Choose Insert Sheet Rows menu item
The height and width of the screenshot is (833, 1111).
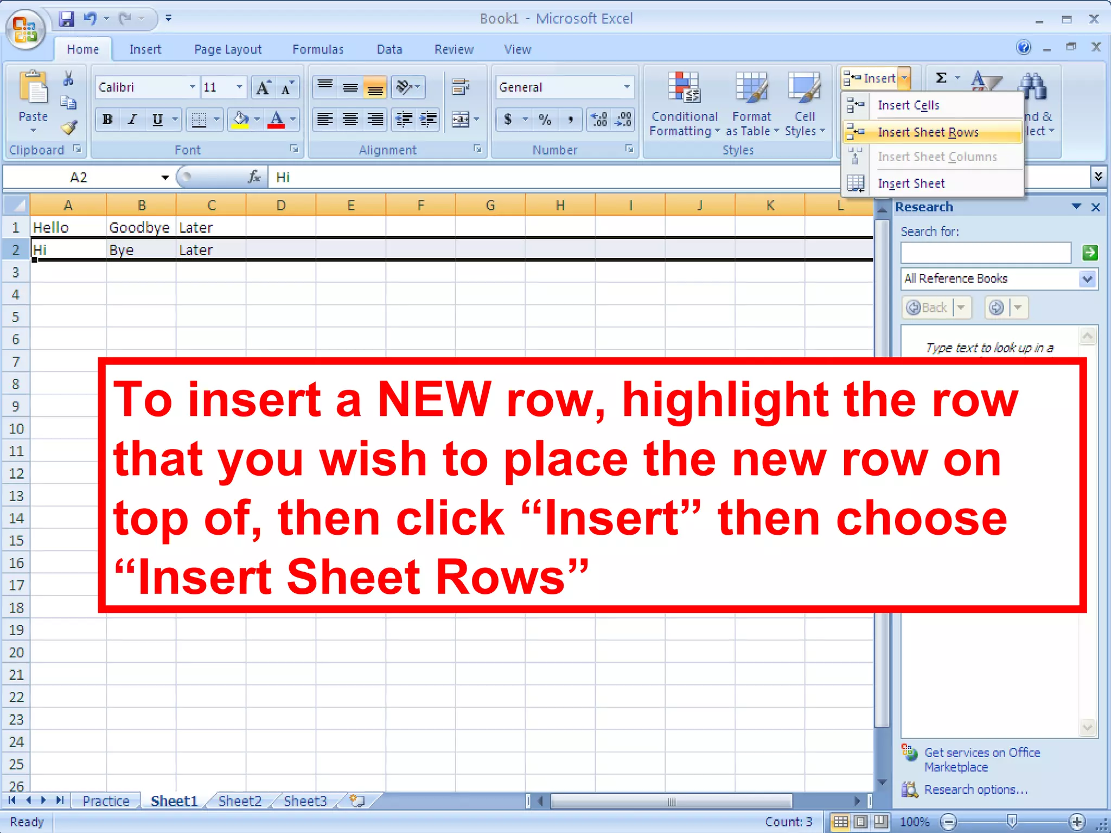(x=933, y=132)
